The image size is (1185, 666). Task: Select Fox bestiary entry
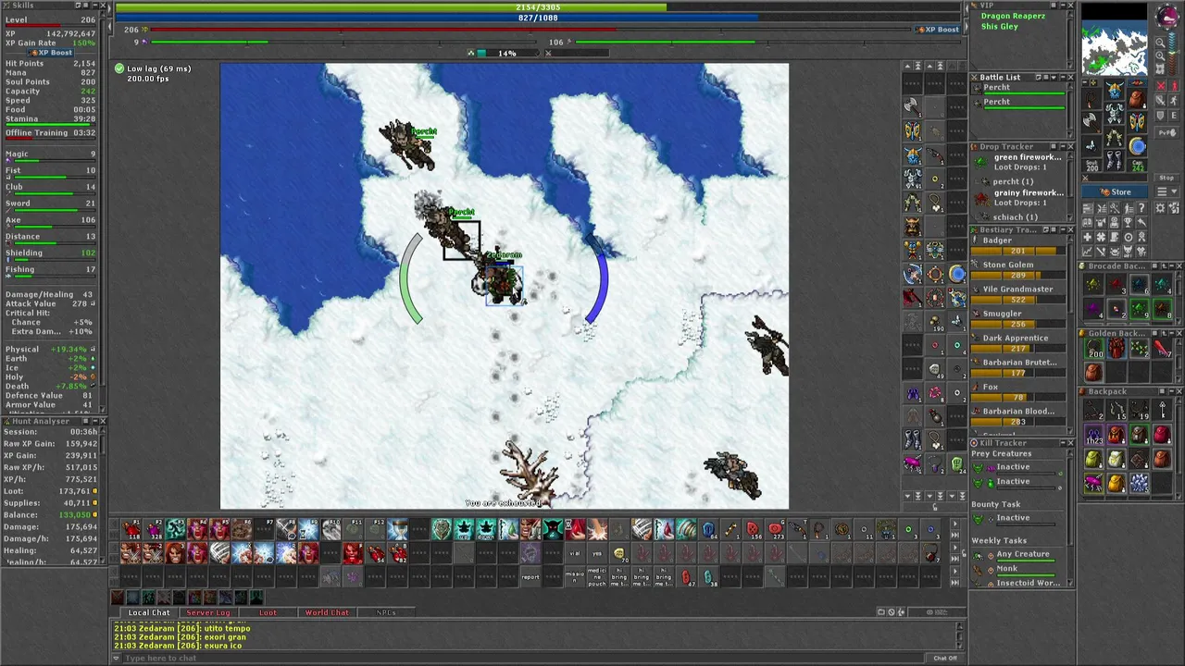(1017, 391)
